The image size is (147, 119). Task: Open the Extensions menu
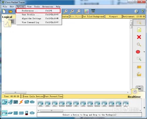[x=48, y=7]
